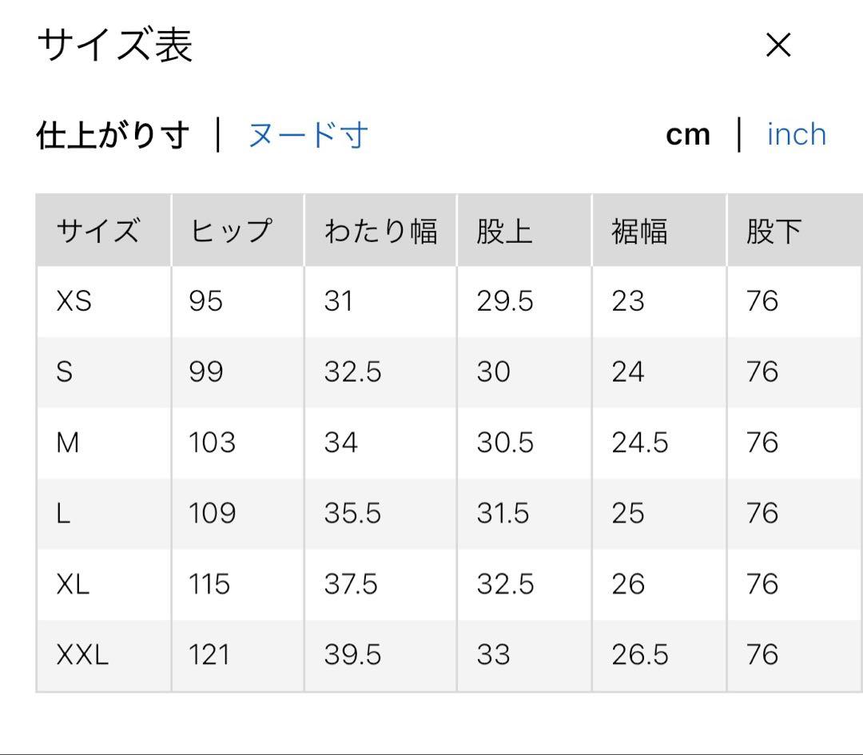Close the サイズ表 size chart dialog
The width and height of the screenshot is (863, 755).
tap(777, 46)
